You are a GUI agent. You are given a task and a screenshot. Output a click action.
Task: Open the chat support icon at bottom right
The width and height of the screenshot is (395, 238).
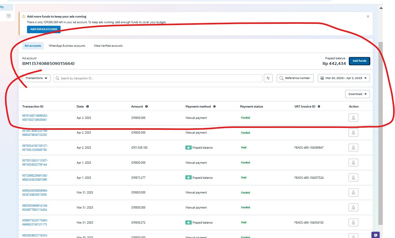375,235
